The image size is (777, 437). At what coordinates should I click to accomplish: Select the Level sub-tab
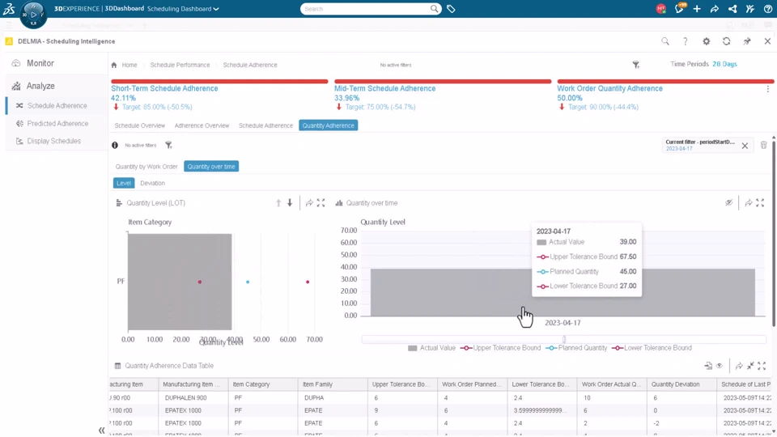coord(123,183)
